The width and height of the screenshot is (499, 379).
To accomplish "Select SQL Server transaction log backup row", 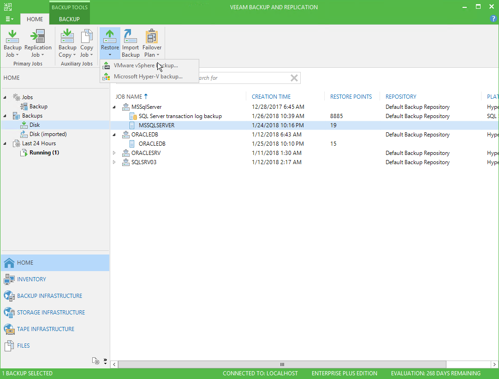I will pos(304,116).
